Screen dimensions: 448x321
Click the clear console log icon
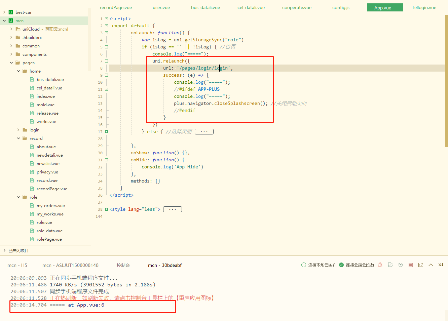click(x=441, y=265)
